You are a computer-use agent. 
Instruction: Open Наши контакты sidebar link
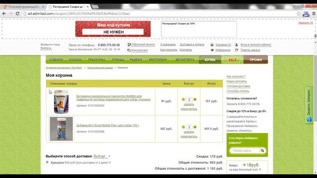click(x=237, y=81)
